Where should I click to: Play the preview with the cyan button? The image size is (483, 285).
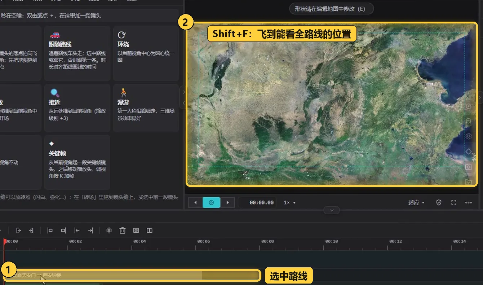[x=212, y=203]
